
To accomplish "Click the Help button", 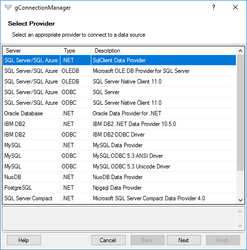I will click(x=24, y=240).
